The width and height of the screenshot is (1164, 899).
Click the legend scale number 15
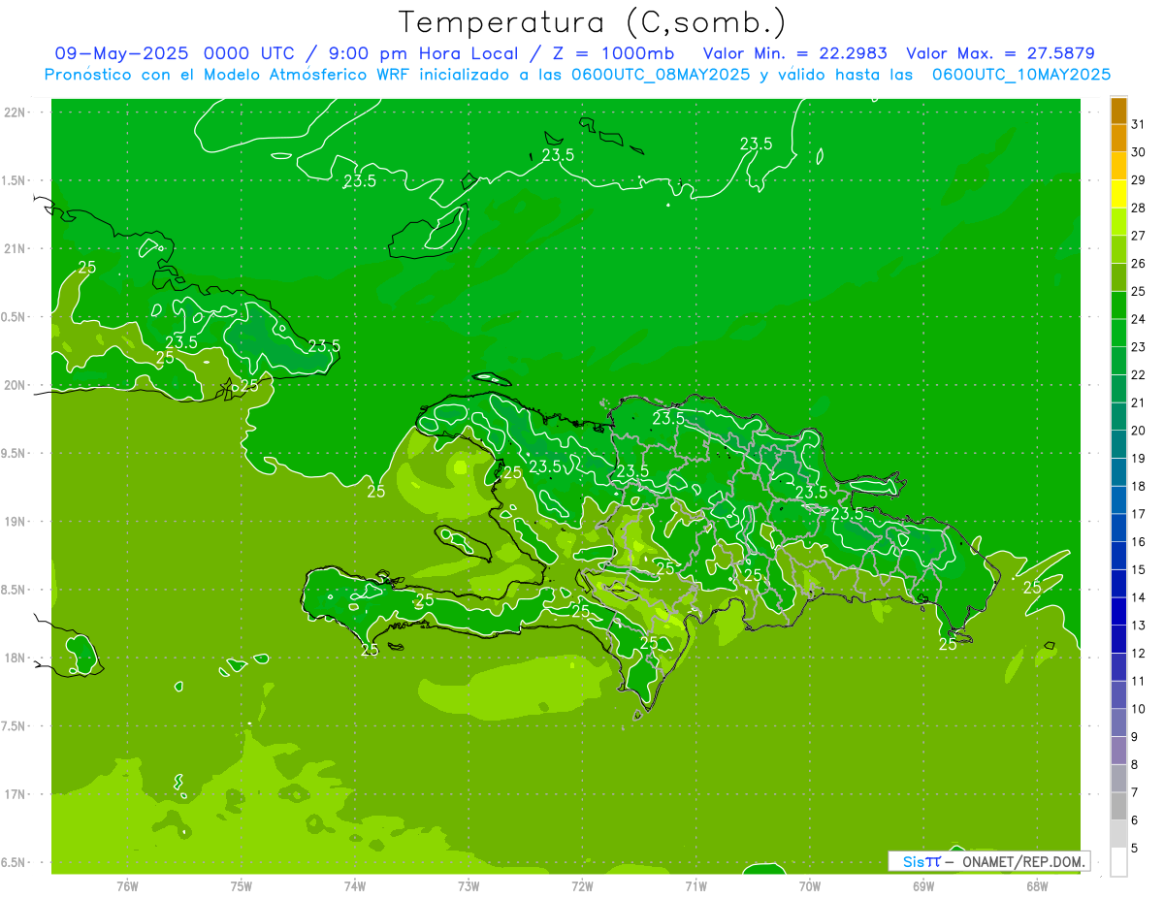[1138, 569]
